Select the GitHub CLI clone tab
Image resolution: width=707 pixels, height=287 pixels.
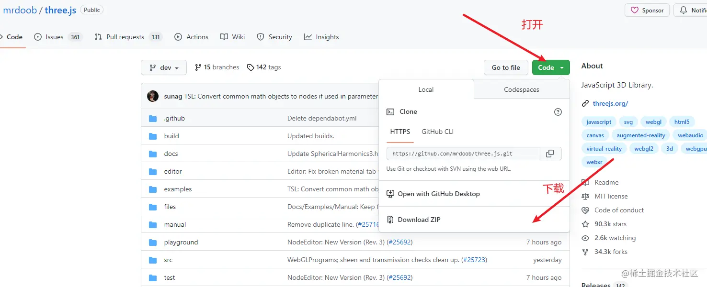click(x=437, y=132)
